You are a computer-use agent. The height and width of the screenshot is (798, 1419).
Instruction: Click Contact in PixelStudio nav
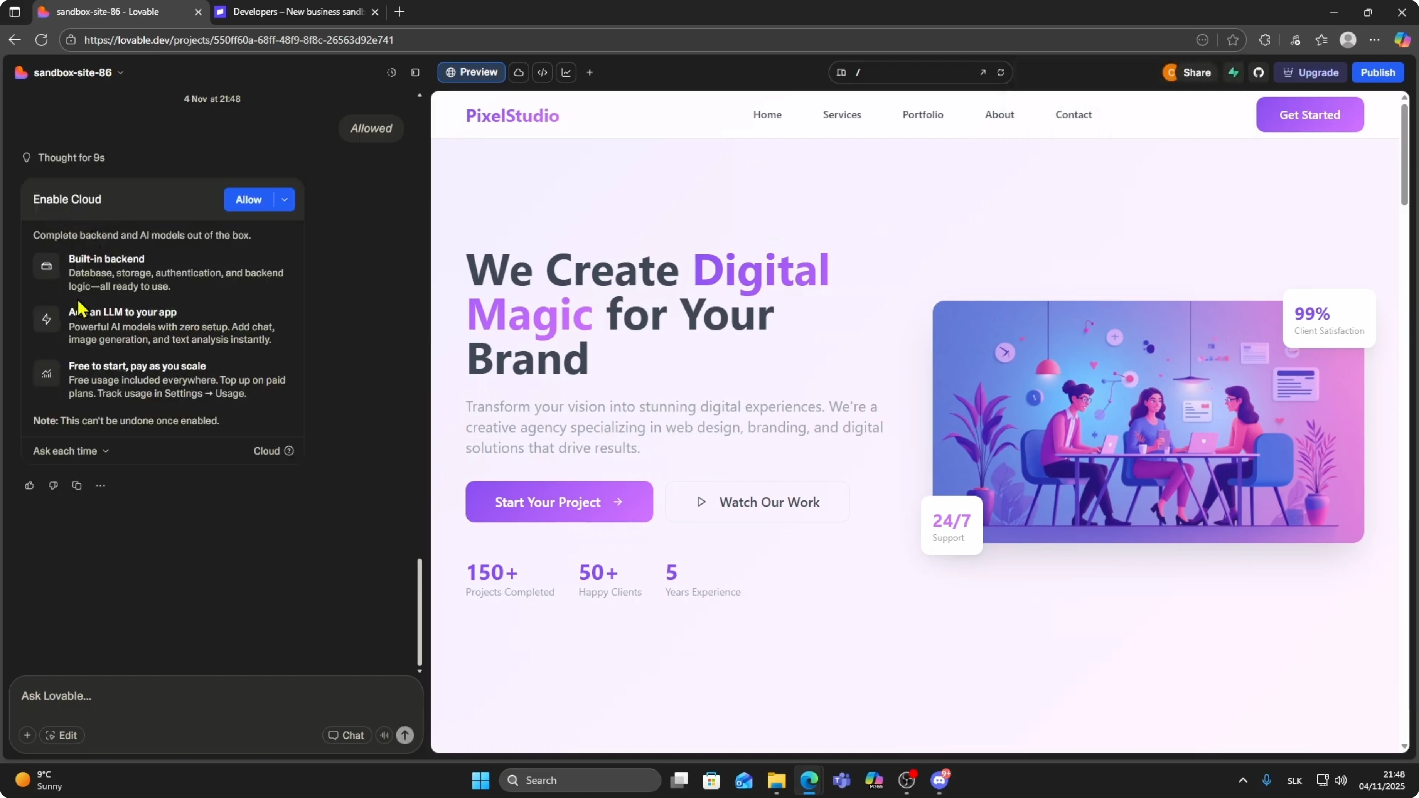[1073, 114]
